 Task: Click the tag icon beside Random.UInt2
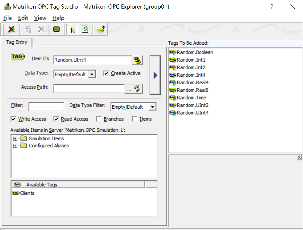(x=173, y=105)
